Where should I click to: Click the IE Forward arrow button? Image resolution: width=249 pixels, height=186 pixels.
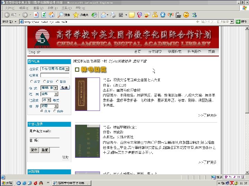point(25,15)
